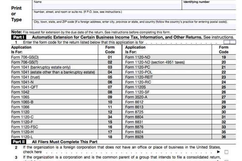Select the 'Form 706-GS(T)' row text
This screenshot has height=161, width=242.
point(25,62)
